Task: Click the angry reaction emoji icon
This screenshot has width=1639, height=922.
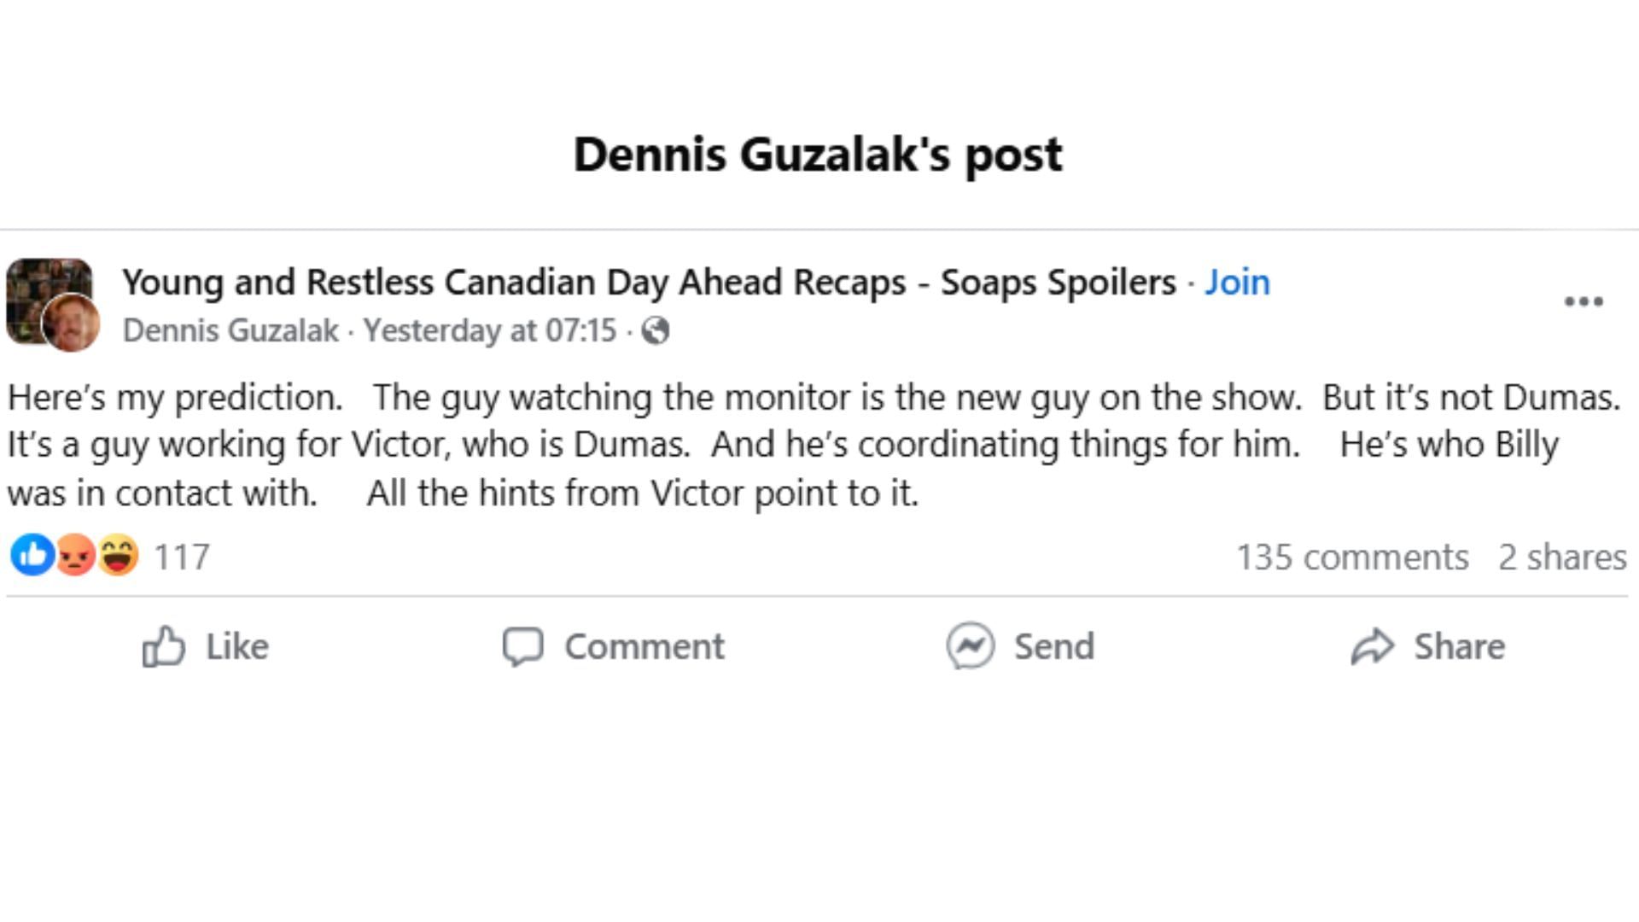Action: 75,556
